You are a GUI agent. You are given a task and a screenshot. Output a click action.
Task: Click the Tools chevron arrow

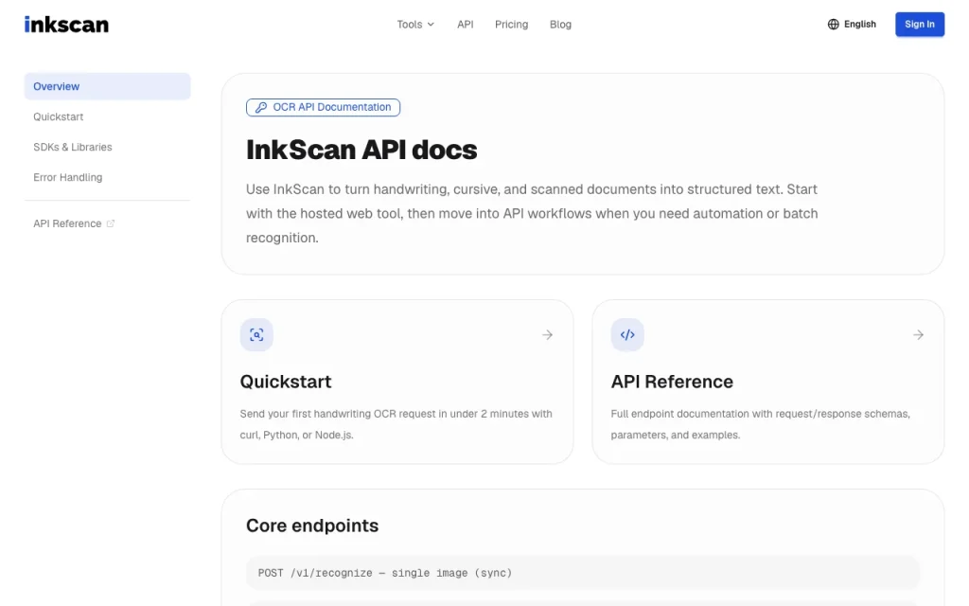431,25
